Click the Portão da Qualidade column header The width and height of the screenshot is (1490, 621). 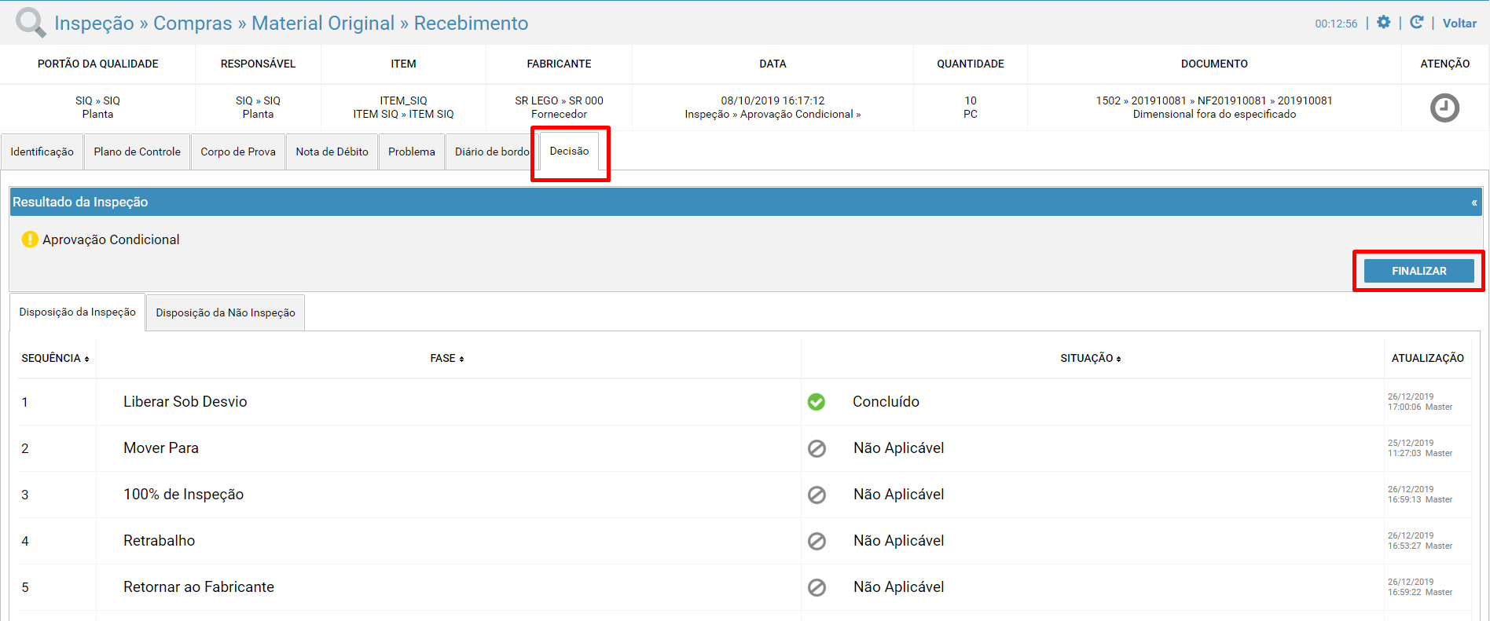[x=98, y=64]
